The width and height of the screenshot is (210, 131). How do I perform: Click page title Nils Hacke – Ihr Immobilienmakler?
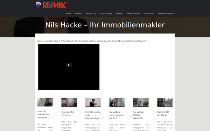click(105, 25)
